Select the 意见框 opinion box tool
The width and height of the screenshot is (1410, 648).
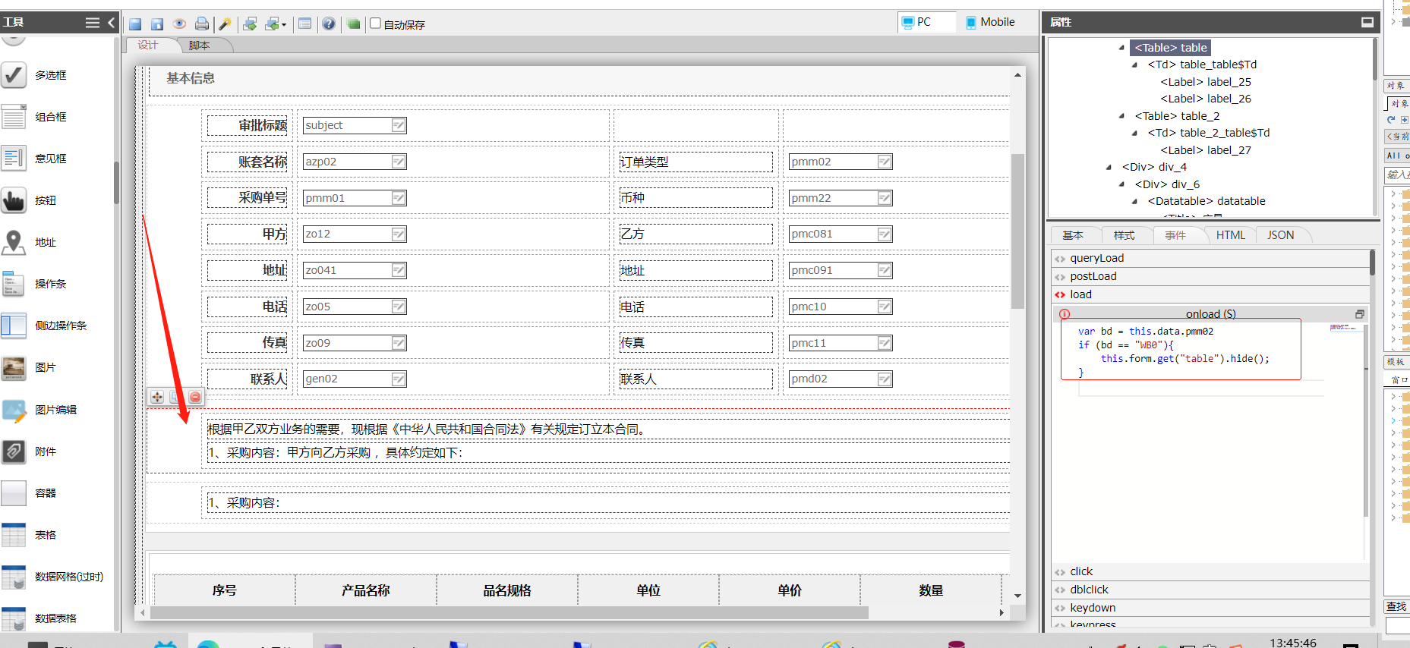click(50, 159)
